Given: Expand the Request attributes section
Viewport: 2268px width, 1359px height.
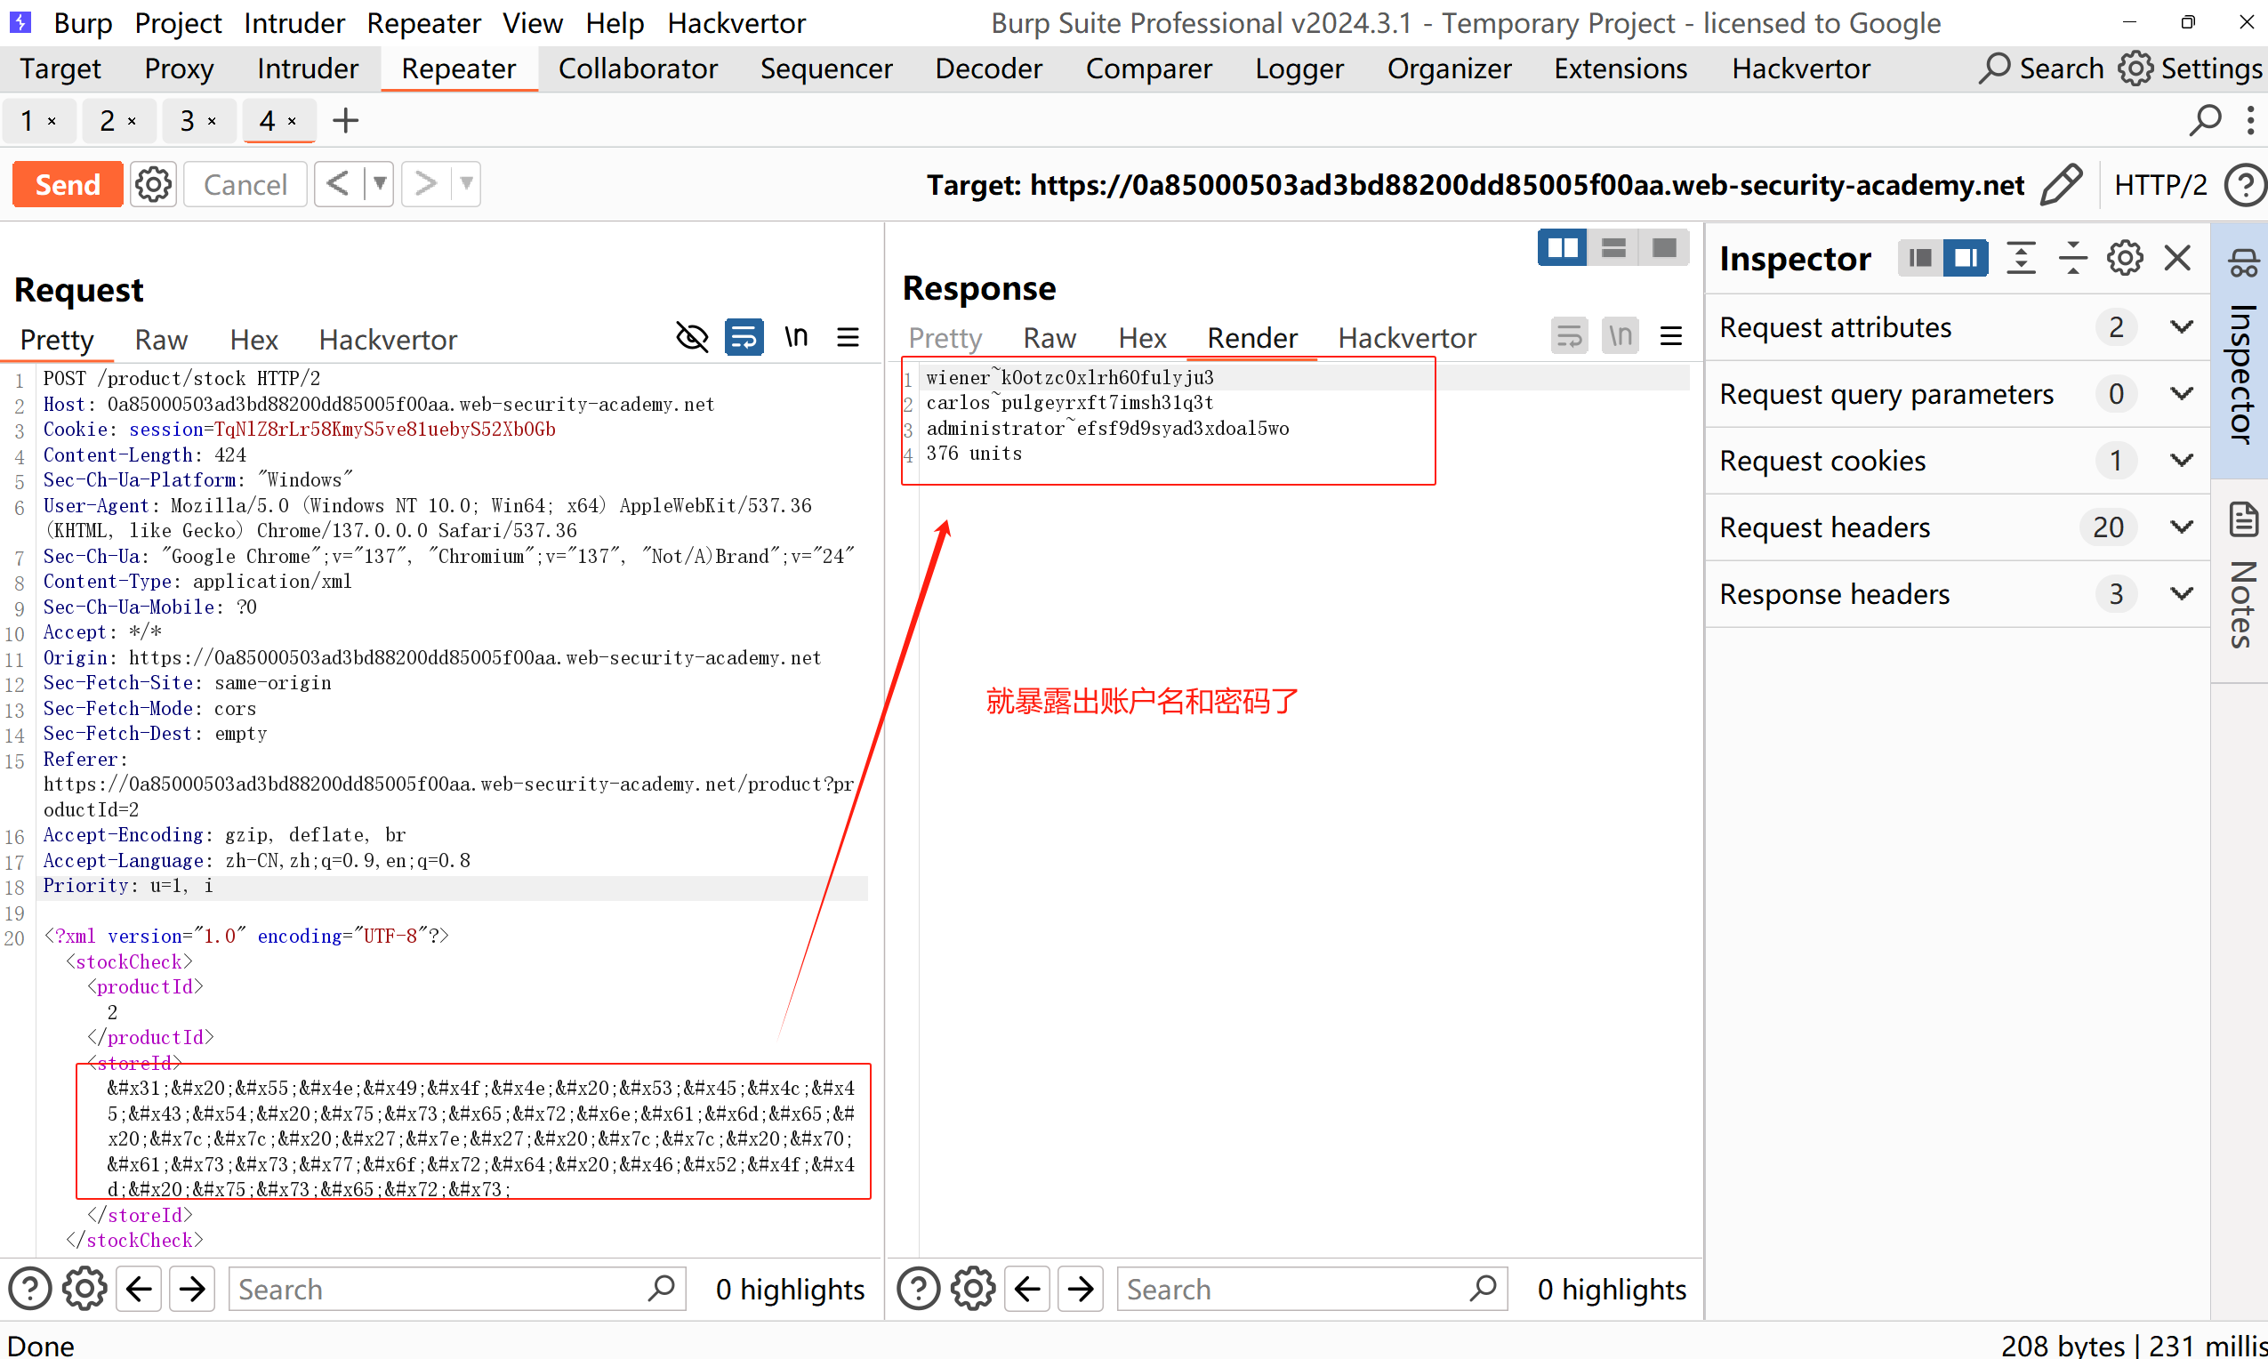Looking at the screenshot, I should pos(2182,327).
